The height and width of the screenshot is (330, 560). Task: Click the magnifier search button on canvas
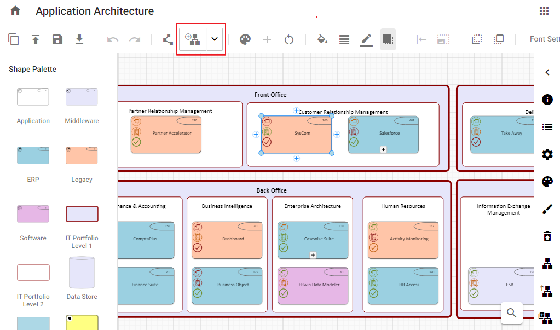(x=511, y=313)
